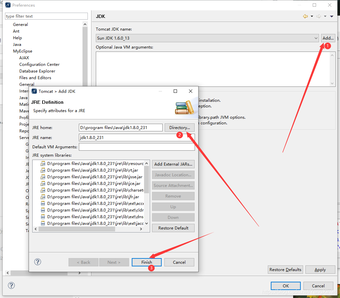Select Ant in the preferences tree

pyautogui.click(x=16, y=31)
